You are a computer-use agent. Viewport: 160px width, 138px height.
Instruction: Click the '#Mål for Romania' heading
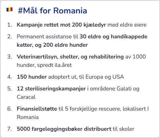click(x=53, y=11)
